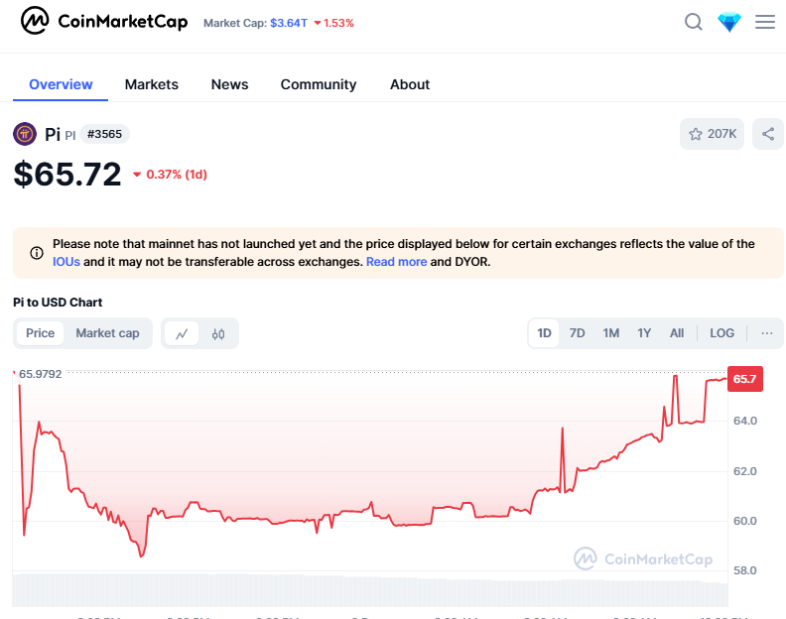Screen dimensions: 786x619
Task: Click the volume bars below chart
Action: coord(370,590)
